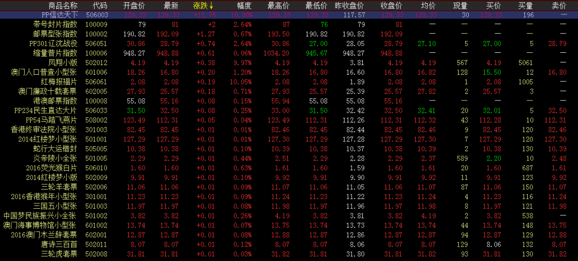Select the 炎帝陵小全张 row
The height and width of the screenshot is (261, 578).
tap(289, 158)
